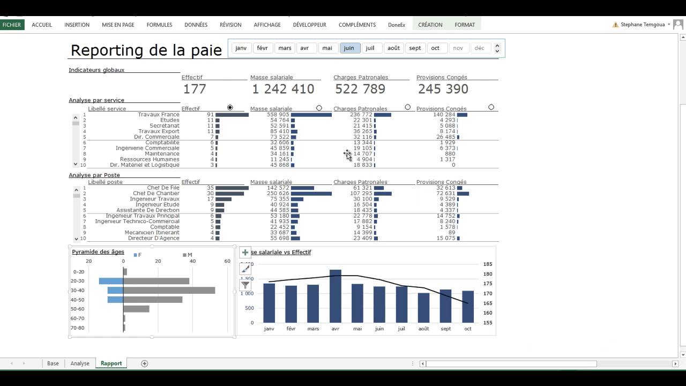
Task: Open the DoneEx ribbon tab
Action: point(397,25)
